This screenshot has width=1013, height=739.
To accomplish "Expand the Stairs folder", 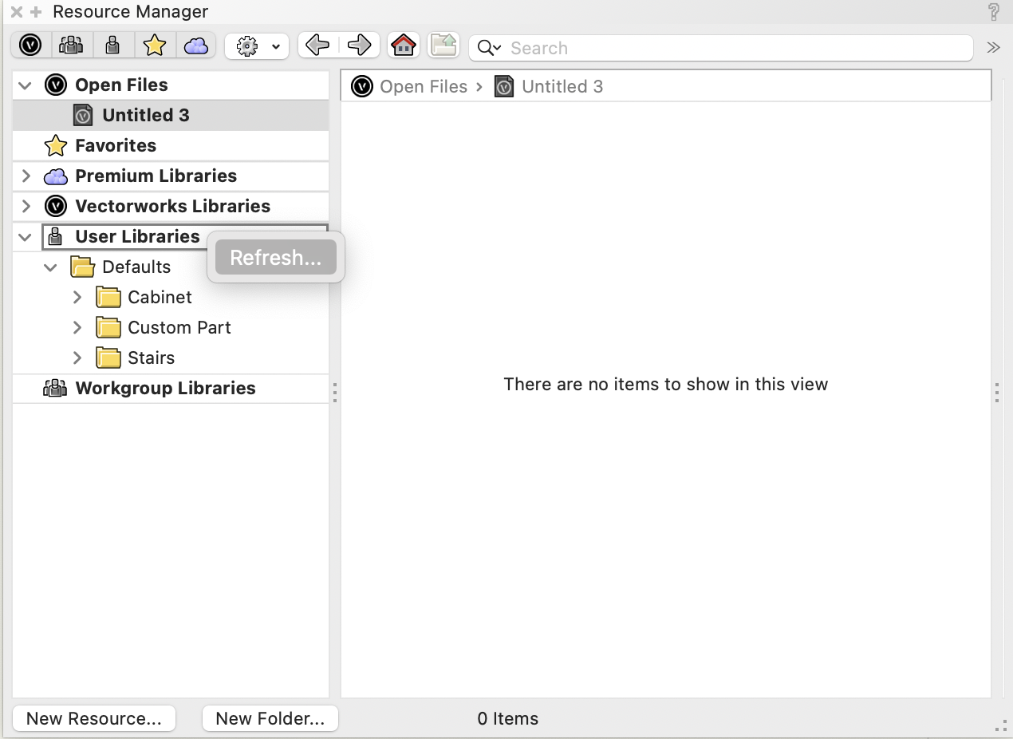I will click(x=77, y=358).
